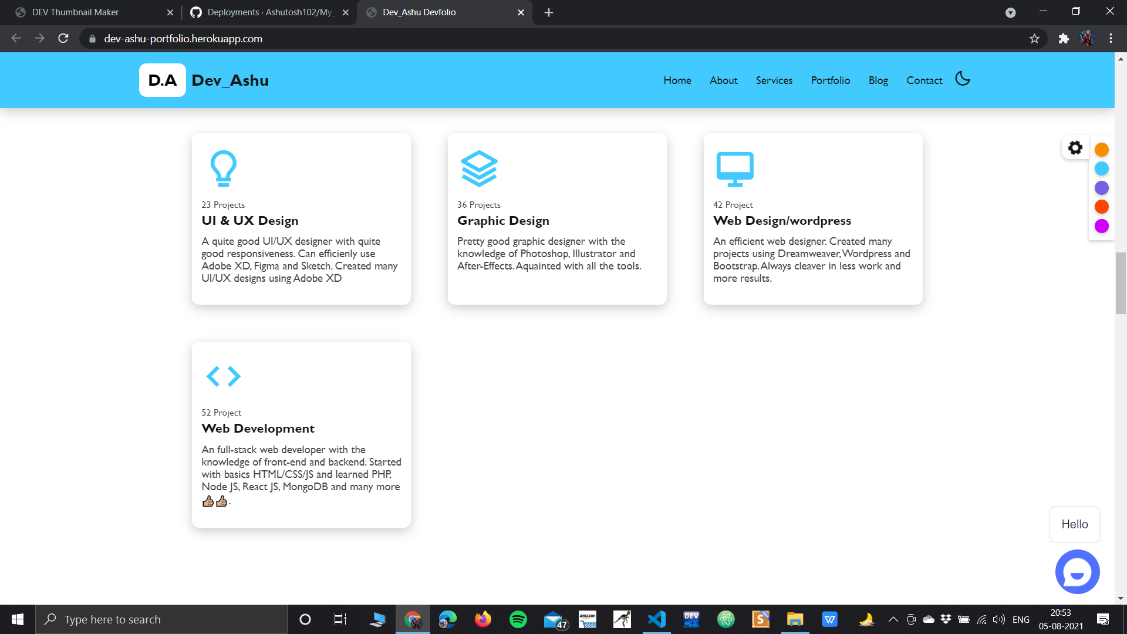Click the D.A logo badge
1127x634 pixels.
point(162,80)
